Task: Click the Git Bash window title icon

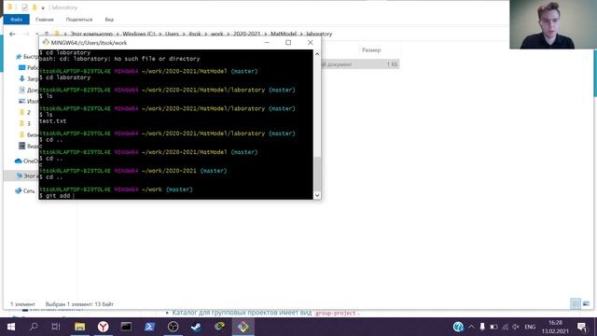Action: [x=46, y=42]
